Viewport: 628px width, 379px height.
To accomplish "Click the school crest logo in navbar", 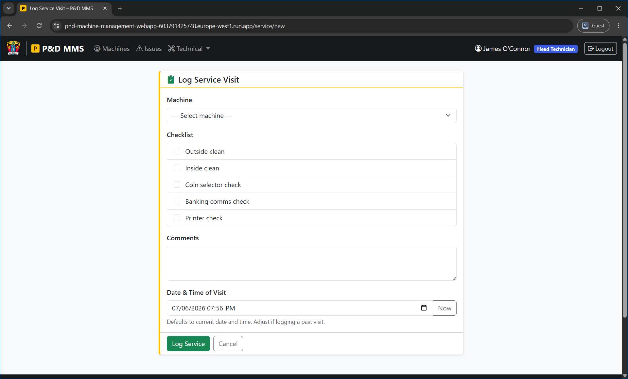I will (13, 48).
